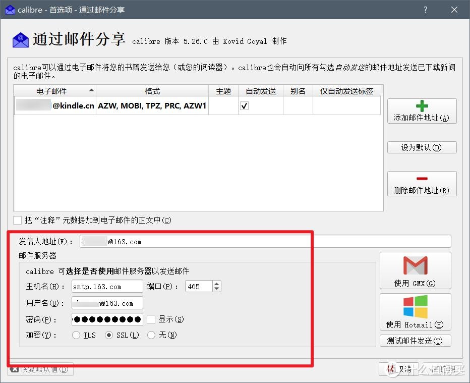This screenshot has width=470, height=383.
Task: Click the 恢复默认值 button
Action: point(40,369)
